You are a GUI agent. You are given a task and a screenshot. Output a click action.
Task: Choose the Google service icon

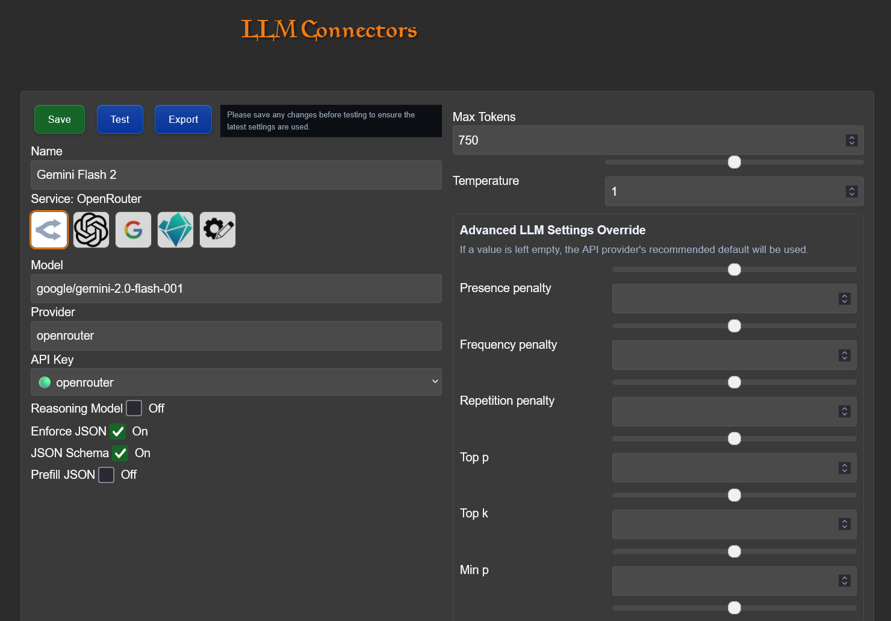133,229
